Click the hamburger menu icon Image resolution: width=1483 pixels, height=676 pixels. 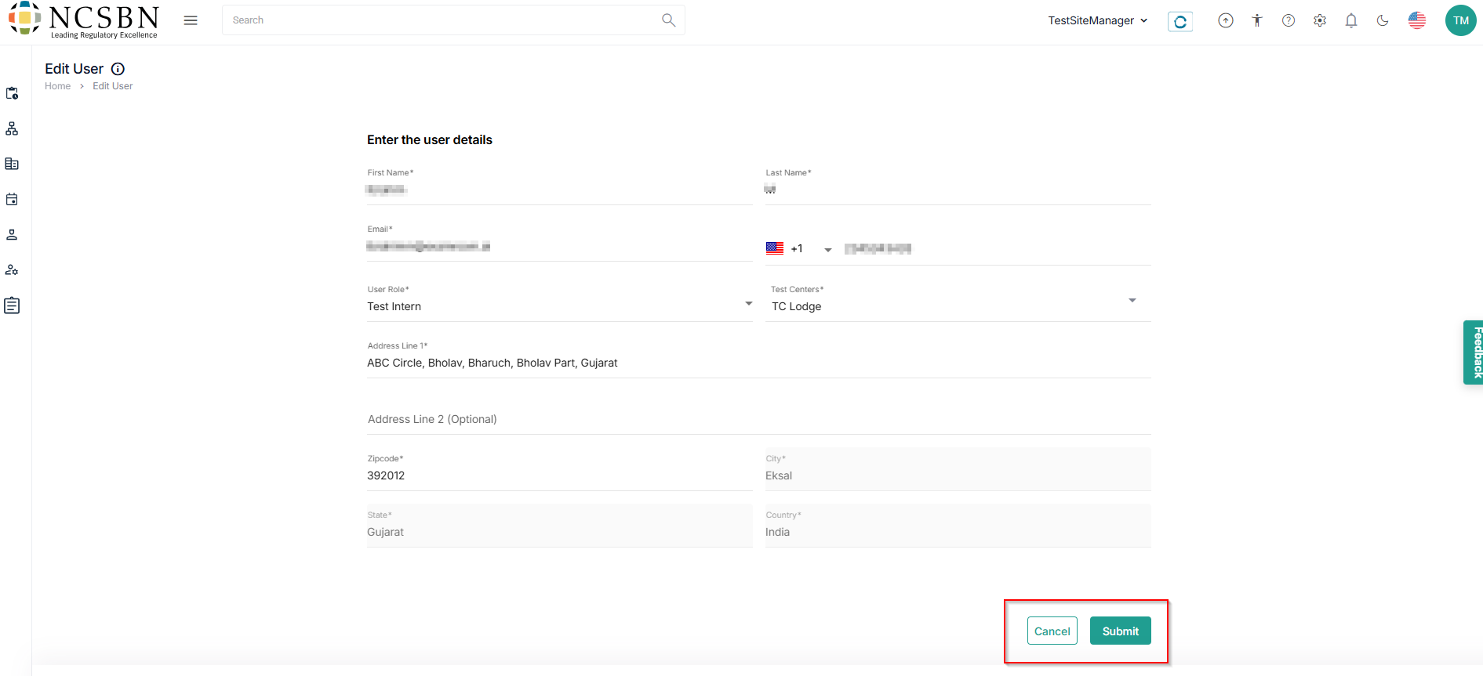[x=191, y=20]
